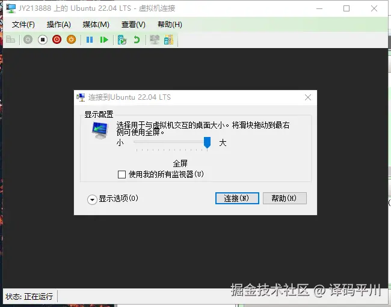The image size is (391, 307).
Task: Create a checkpoint with the checkpoint icon
Action: tap(122, 40)
